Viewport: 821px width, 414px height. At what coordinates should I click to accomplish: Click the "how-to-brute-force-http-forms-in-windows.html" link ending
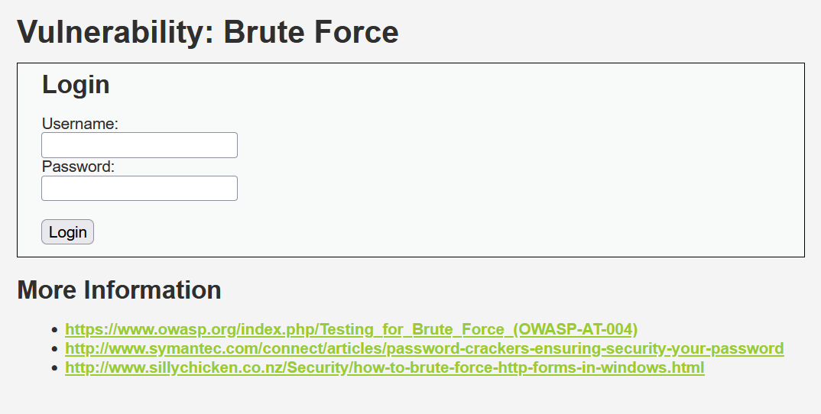[528, 367]
